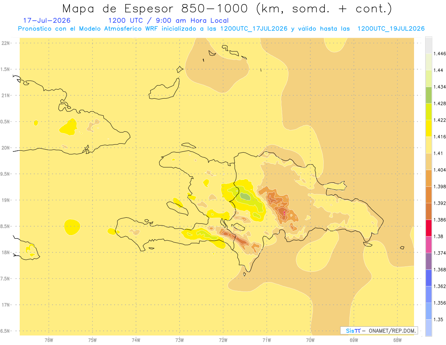
Task: Click the longitude label "76W"
Action: point(49,340)
